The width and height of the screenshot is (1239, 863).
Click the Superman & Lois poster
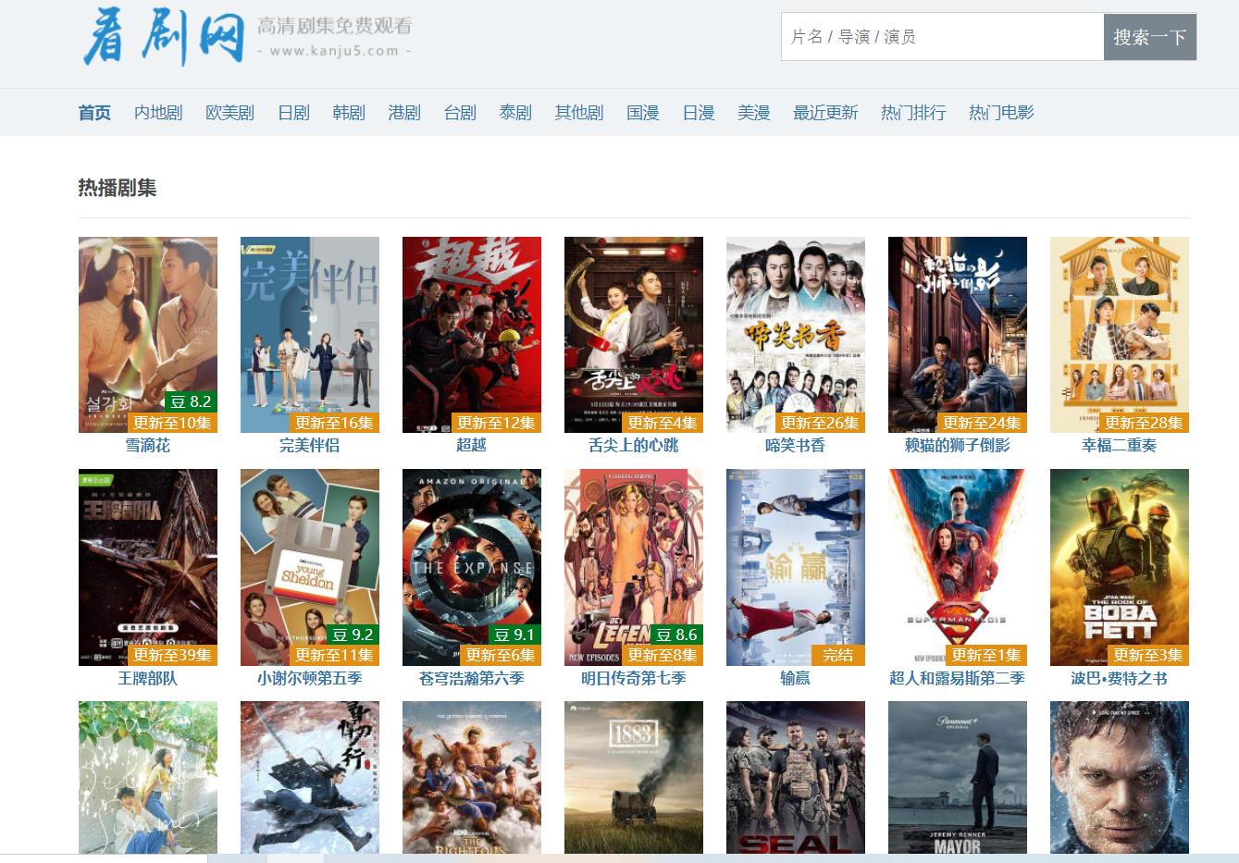point(958,567)
